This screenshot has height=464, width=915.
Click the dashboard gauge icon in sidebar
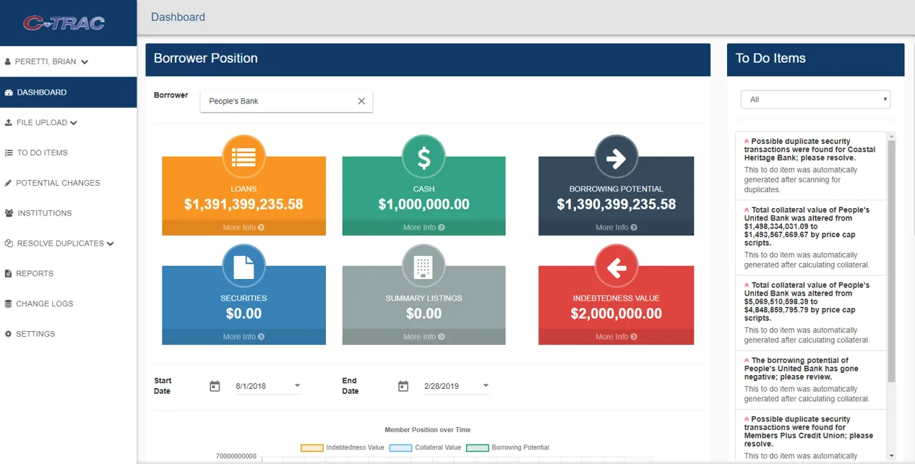9,93
